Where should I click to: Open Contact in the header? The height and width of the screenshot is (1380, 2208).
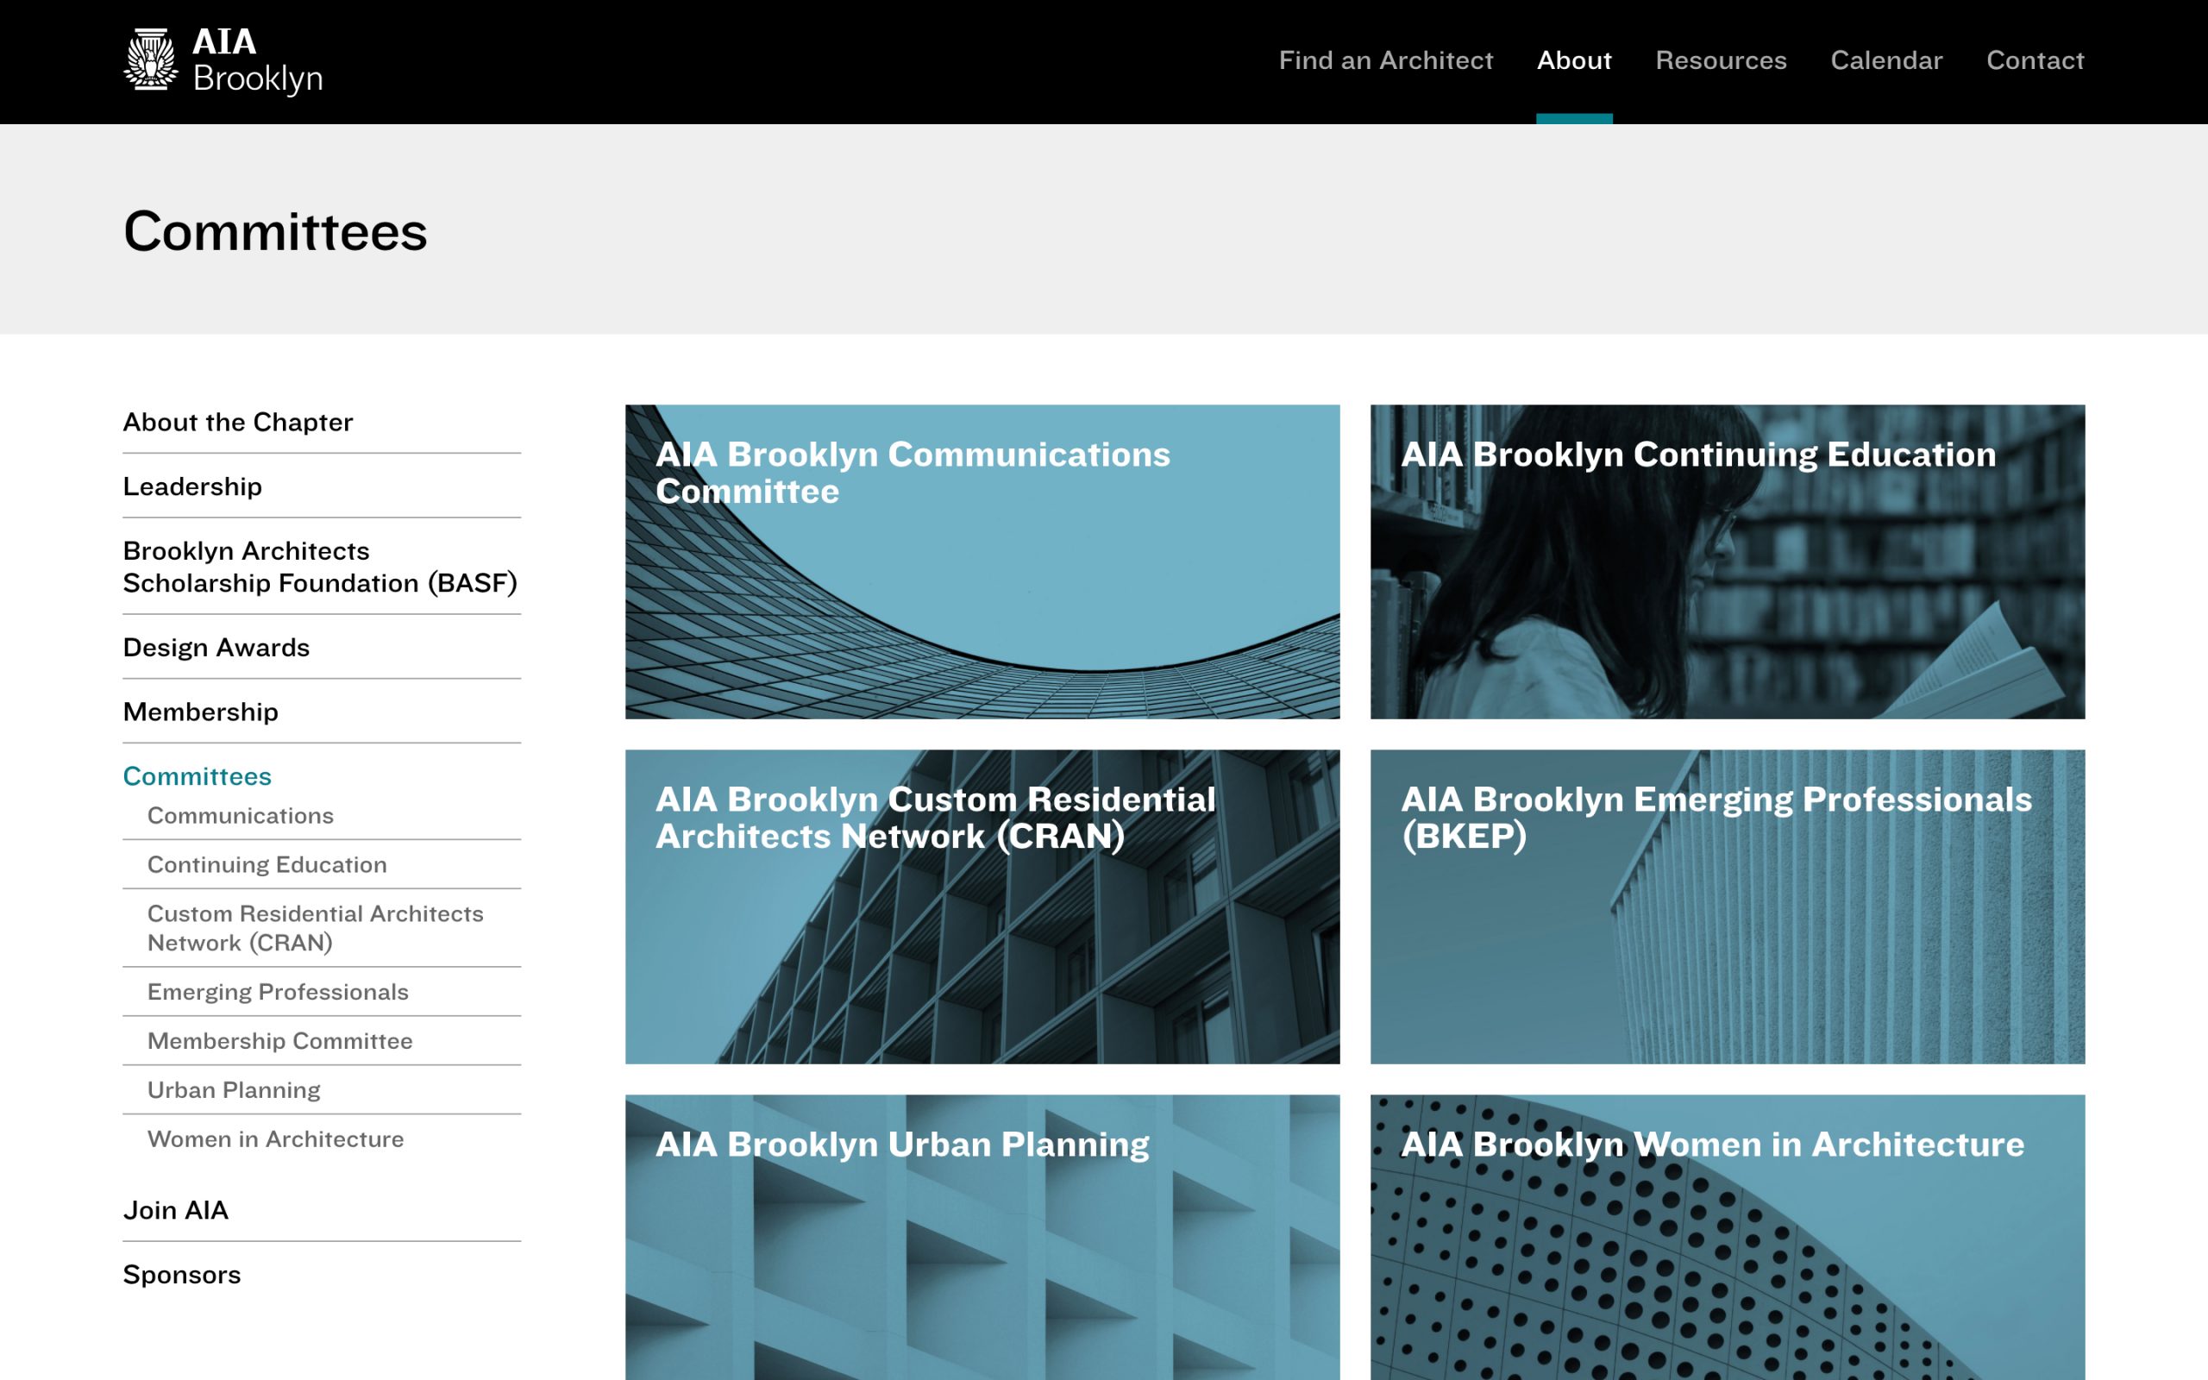(2035, 60)
